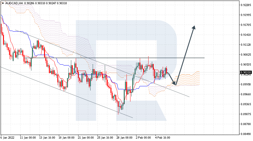Image resolution: width=253 pixels, height=141 pixels.
Task: Click the OHLC values 0.90286 0.90310 0.90247 0.90310
Action: tap(46, 3)
